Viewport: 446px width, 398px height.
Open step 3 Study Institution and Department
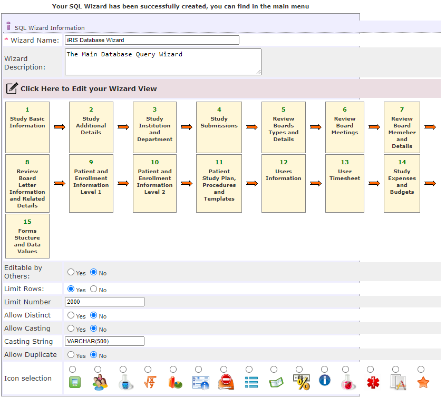coord(155,127)
